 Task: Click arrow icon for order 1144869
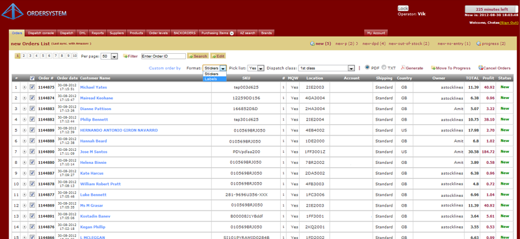click(x=24, y=205)
